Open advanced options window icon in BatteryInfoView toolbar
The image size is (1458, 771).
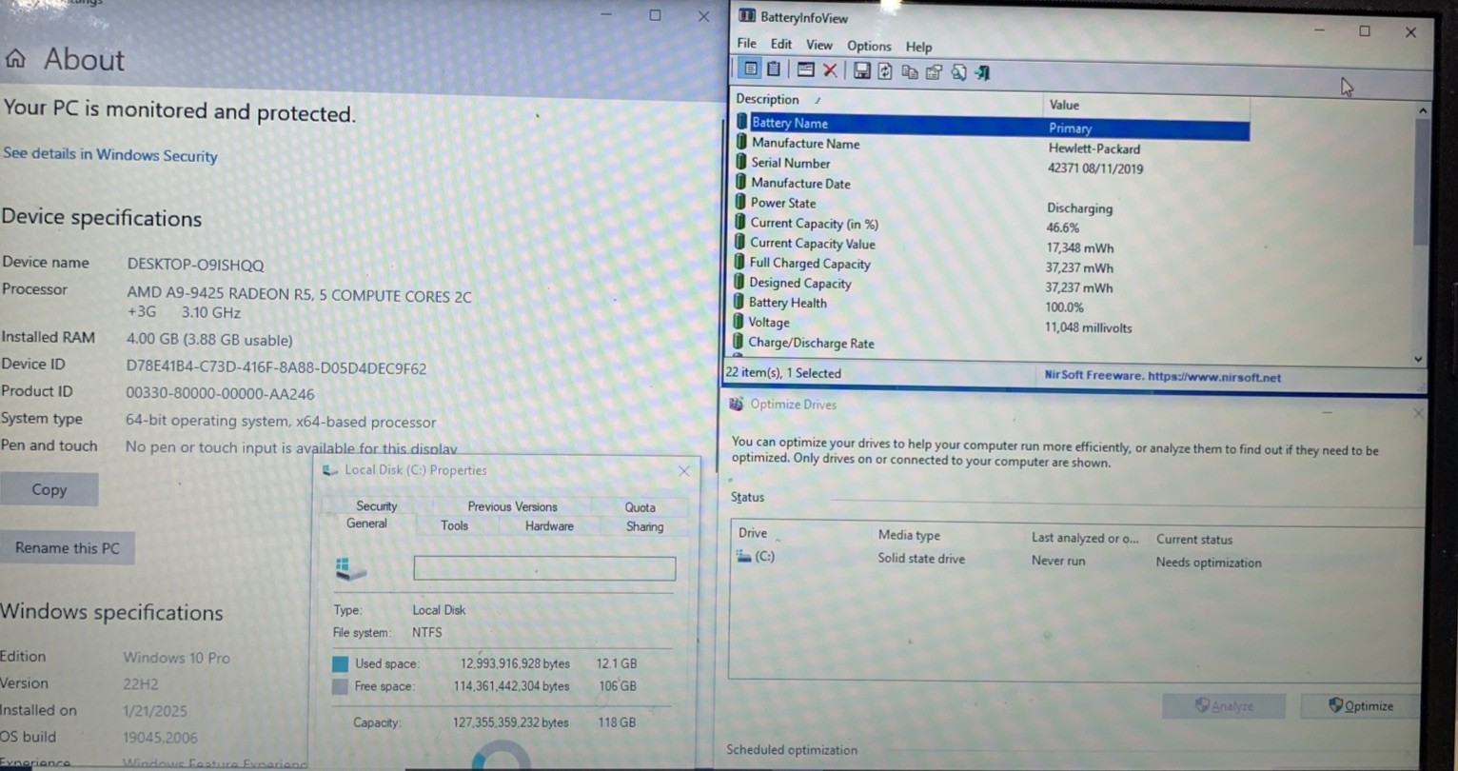pos(806,69)
